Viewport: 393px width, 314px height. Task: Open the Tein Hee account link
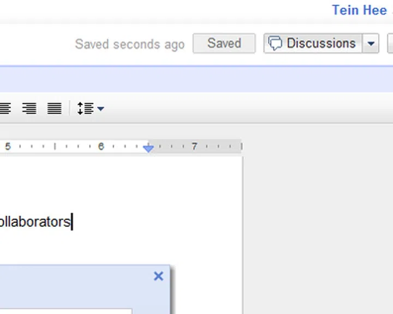(359, 10)
